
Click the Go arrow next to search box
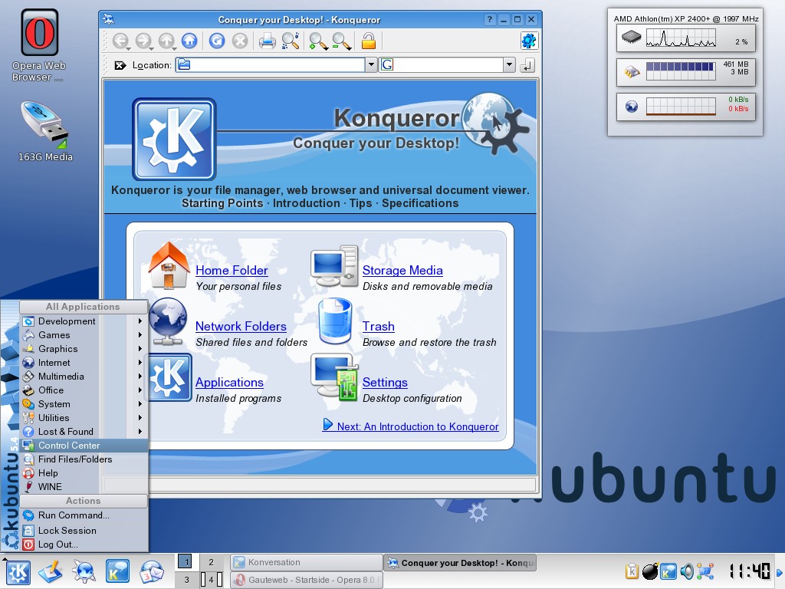pyautogui.click(x=527, y=65)
